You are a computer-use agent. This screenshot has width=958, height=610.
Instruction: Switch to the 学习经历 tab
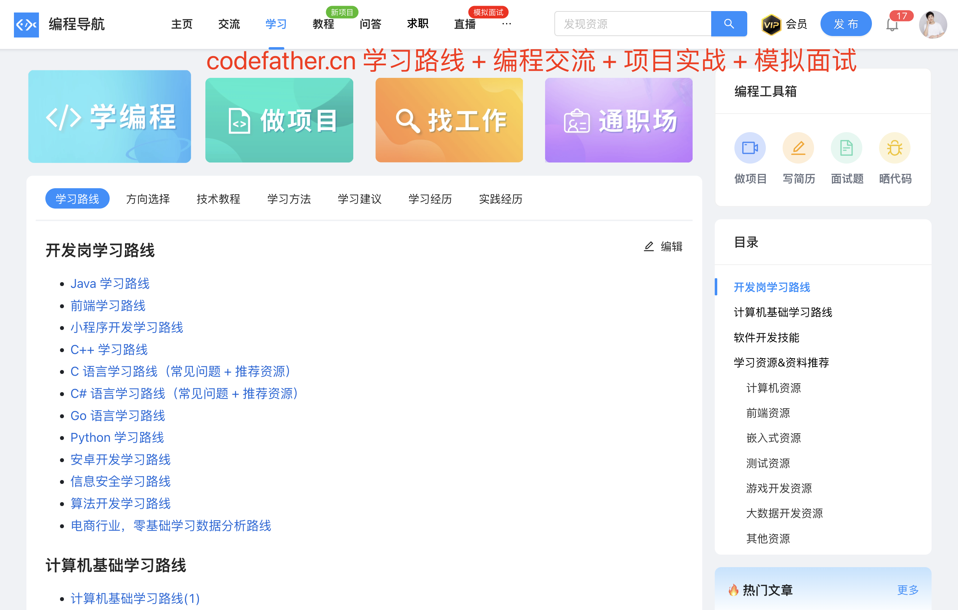pyautogui.click(x=430, y=199)
